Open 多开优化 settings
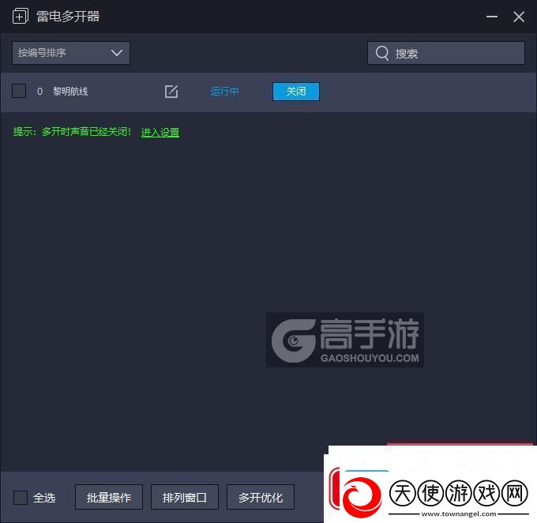 tap(261, 497)
